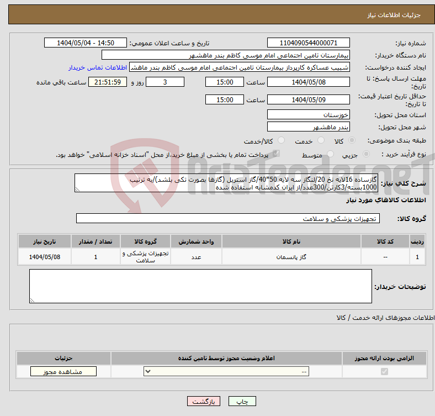This screenshot has height=416, width=435.
Task: Grab the resize handle of description box
Action: pyautogui.click(x=78, y=188)
